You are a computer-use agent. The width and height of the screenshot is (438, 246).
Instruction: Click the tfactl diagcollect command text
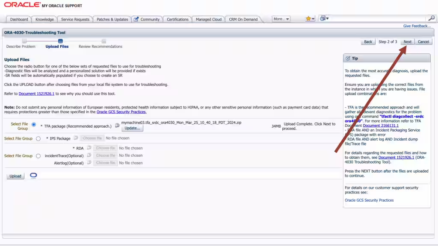(384, 119)
